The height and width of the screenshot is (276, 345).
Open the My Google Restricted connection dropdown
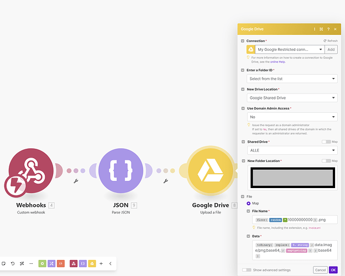(290, 50)
